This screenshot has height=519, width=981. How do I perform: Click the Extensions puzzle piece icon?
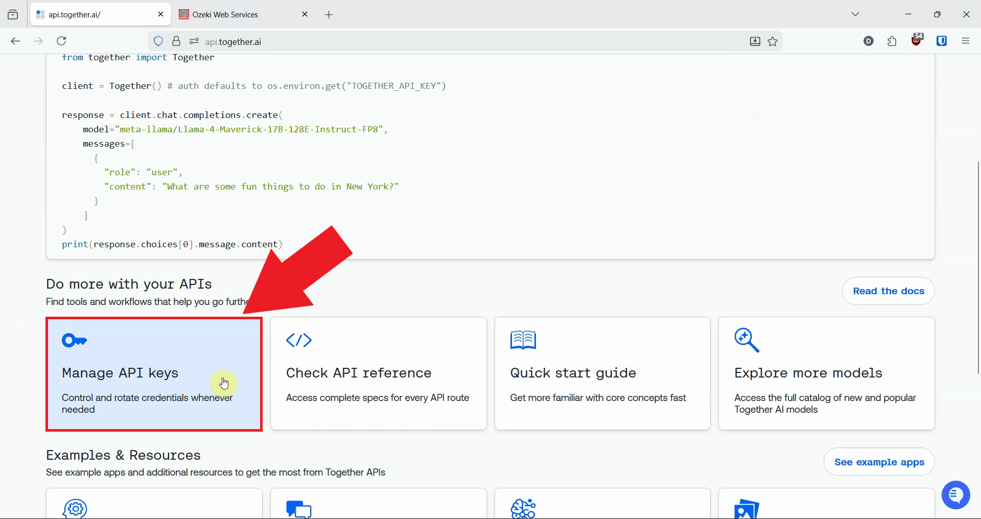892,41
